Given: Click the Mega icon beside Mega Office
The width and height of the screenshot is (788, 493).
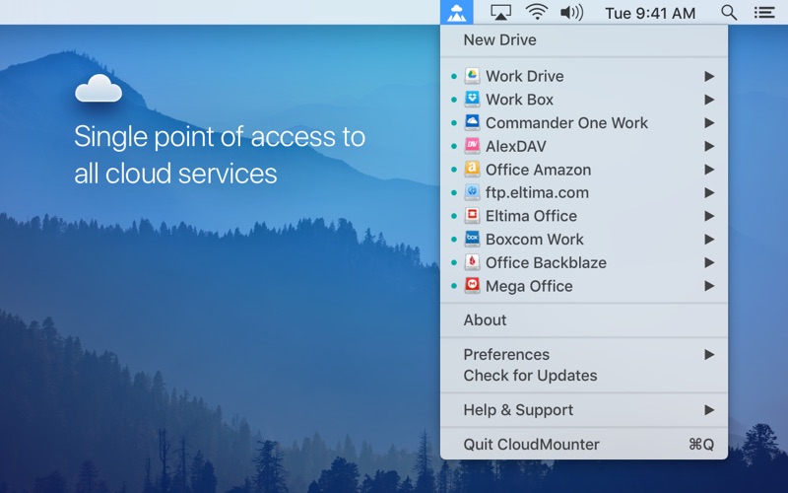Looking at the screenshot, I should click(x=472, y=286).
